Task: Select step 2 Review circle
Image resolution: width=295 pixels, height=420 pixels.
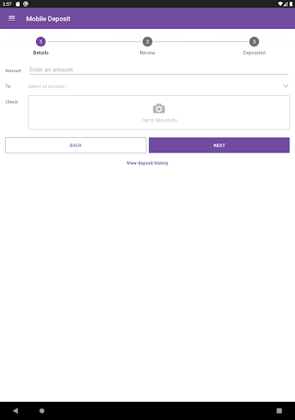Action: (x=147, y=42)
